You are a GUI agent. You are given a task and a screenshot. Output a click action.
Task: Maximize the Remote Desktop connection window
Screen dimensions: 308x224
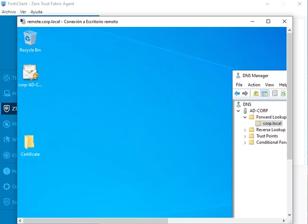tap(268, 21)
